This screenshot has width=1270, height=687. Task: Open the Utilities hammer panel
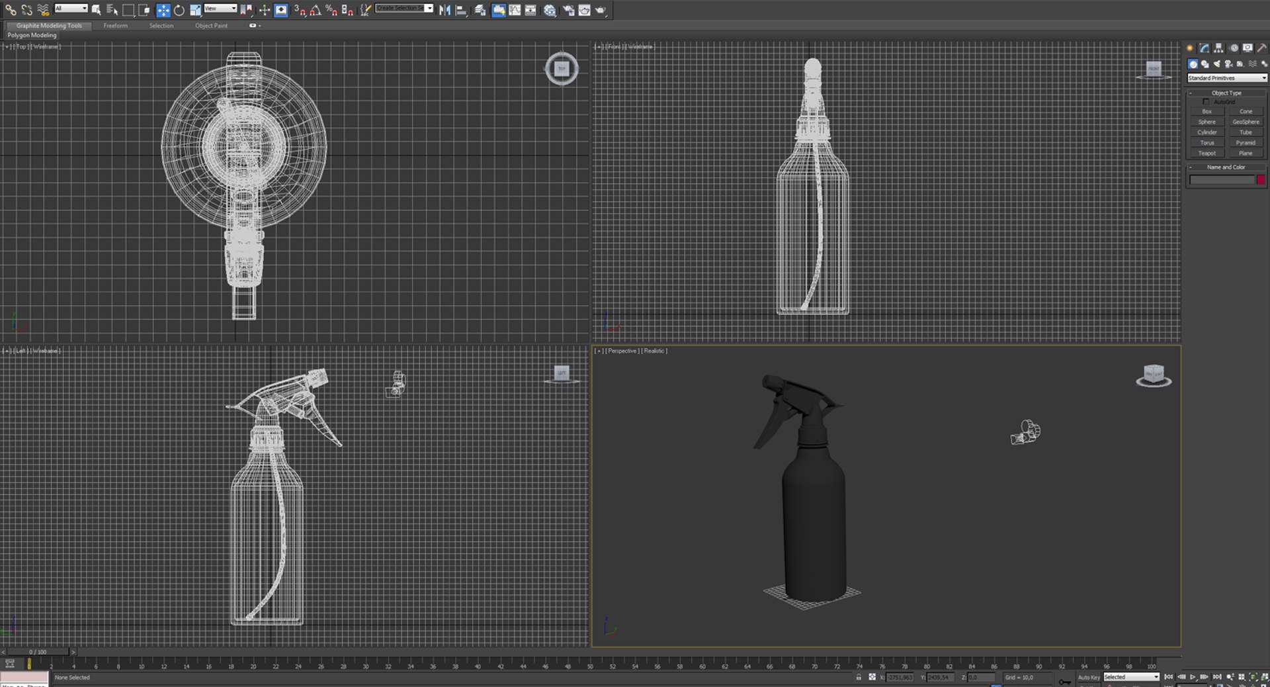[1261, 48]
